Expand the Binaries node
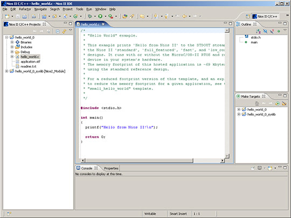Screen dimensions: 291x218 click(12, 42)
